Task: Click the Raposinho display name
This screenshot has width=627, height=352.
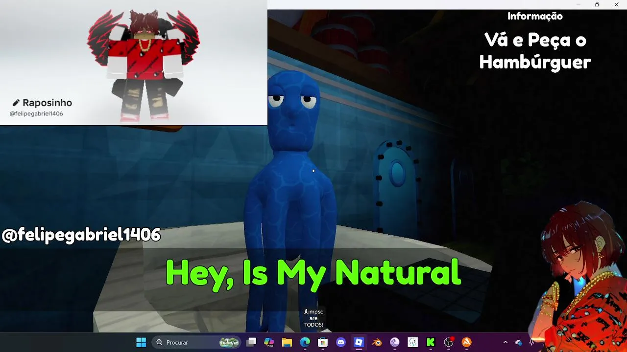Action: tap(47, 103)
